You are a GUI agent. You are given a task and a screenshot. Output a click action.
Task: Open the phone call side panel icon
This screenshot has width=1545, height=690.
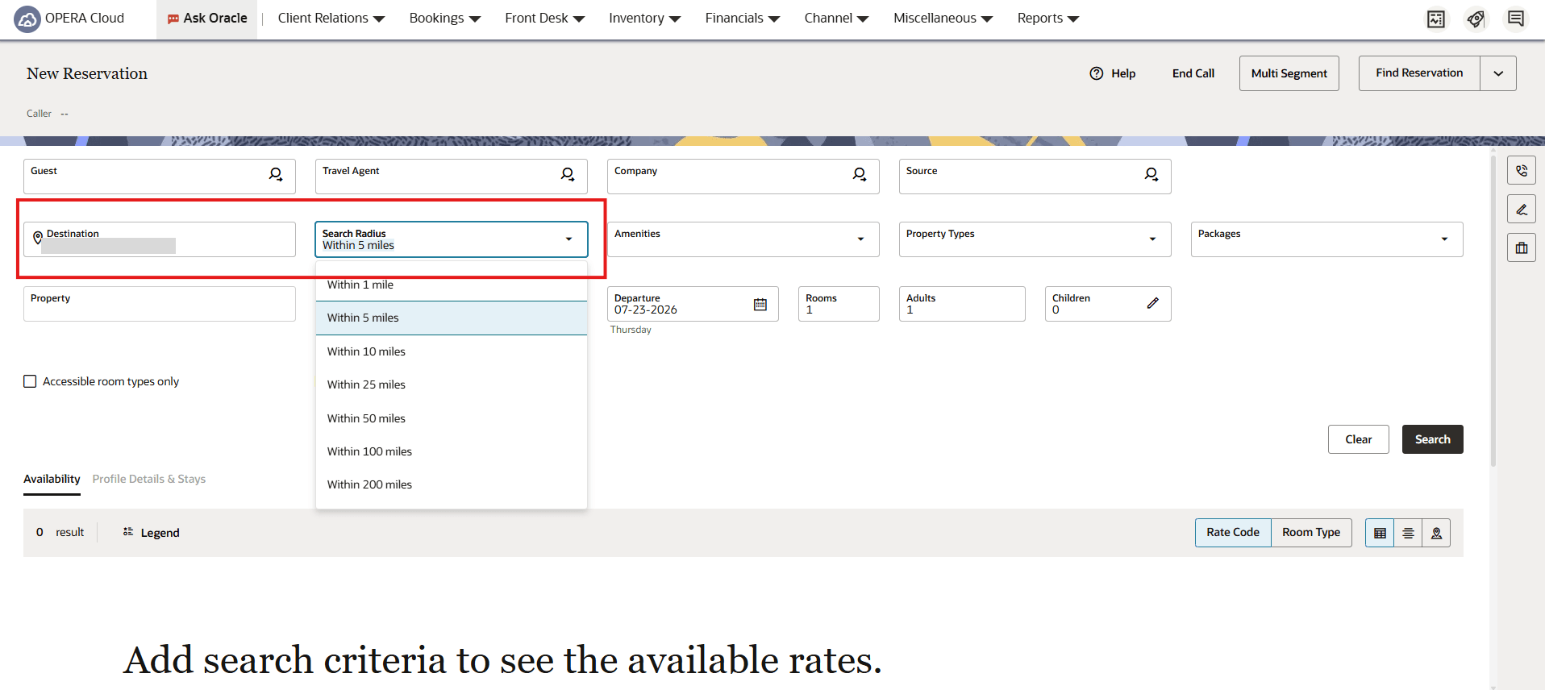(x=1522, y=171)
